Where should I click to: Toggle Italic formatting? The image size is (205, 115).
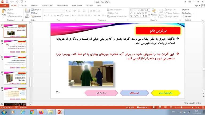(x=48, y=16)
